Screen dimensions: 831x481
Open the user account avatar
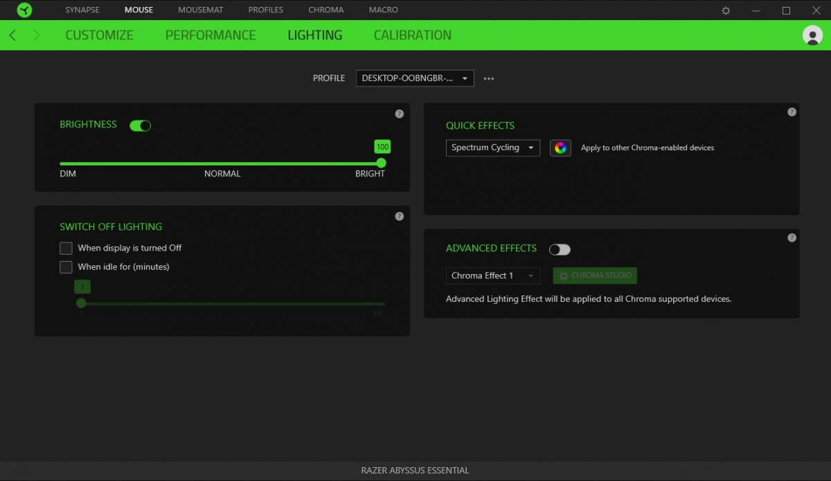(812, 35)
